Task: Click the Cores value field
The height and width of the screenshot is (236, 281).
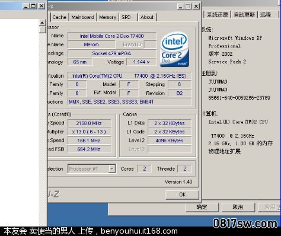Action: click(145, 168)
